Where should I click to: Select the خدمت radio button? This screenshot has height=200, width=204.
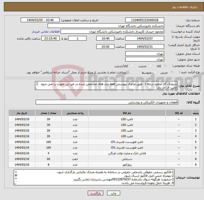[150, 66]
